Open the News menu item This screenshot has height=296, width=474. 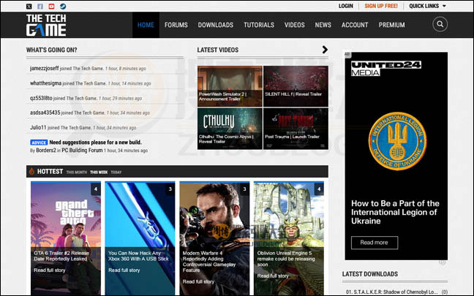[x=323, y=25]
